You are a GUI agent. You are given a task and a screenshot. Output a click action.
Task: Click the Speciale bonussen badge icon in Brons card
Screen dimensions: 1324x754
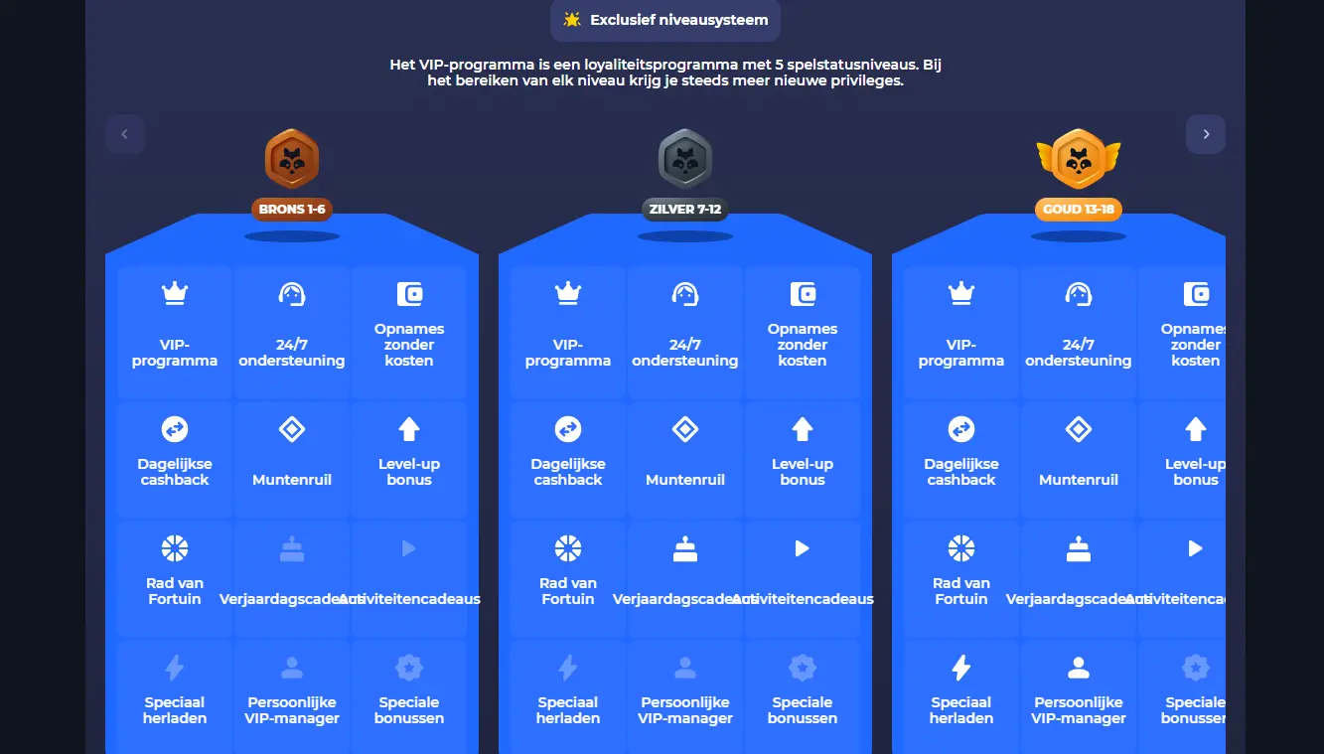click(409, 668)
